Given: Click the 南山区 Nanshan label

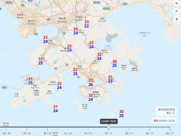Looking at the screenshot, I should pyautogui.click(x=31, y=22).
